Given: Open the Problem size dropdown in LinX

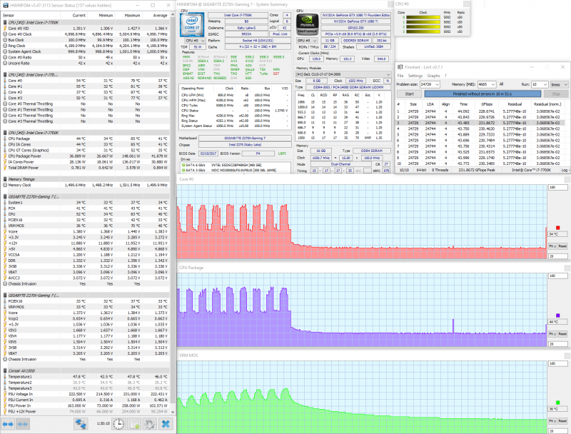Looking at the screenshot, I should [437, 84].
